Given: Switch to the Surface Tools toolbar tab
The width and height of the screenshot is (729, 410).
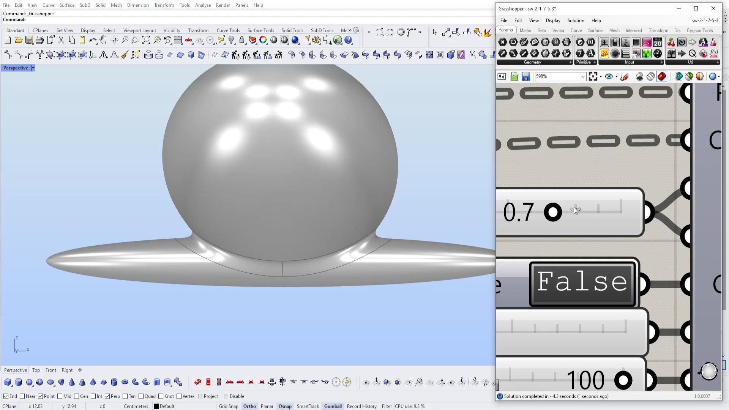Looking at the screenshot, I should pos(260,30).
